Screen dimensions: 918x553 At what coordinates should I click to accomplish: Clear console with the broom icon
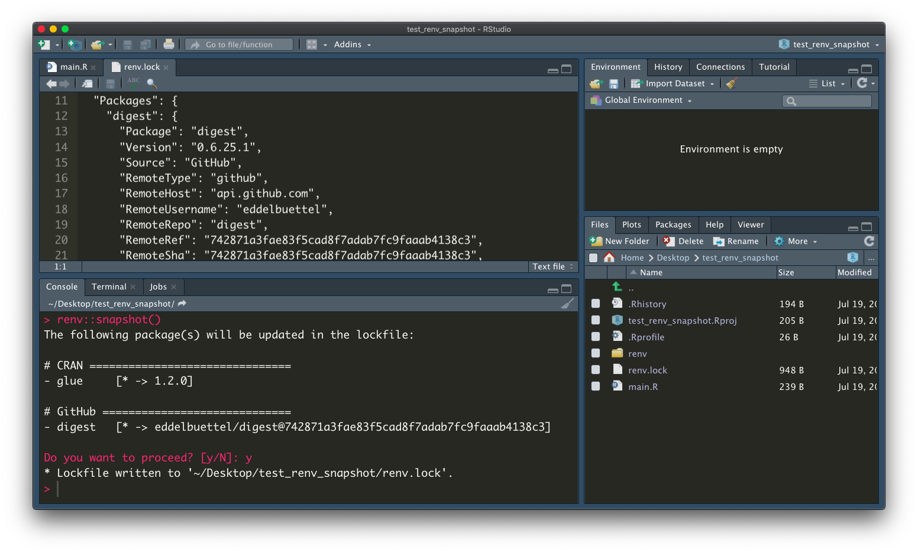click(x=567, y=304)
